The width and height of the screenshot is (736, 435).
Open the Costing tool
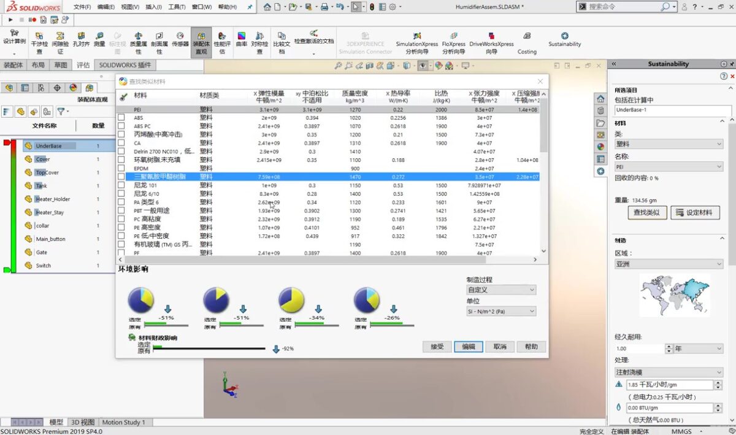(x=527, y=43)
